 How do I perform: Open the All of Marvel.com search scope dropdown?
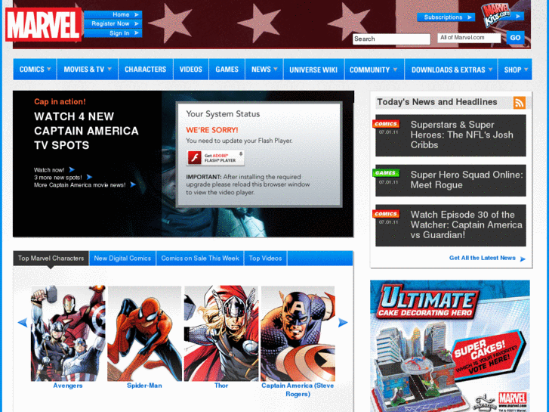coord(469,38)
